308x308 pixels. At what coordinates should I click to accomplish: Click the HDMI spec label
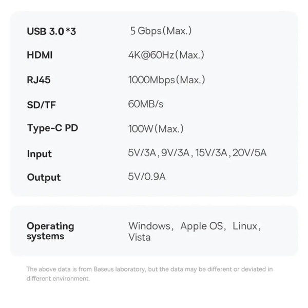pyautogui.click(x=40, y=55)
